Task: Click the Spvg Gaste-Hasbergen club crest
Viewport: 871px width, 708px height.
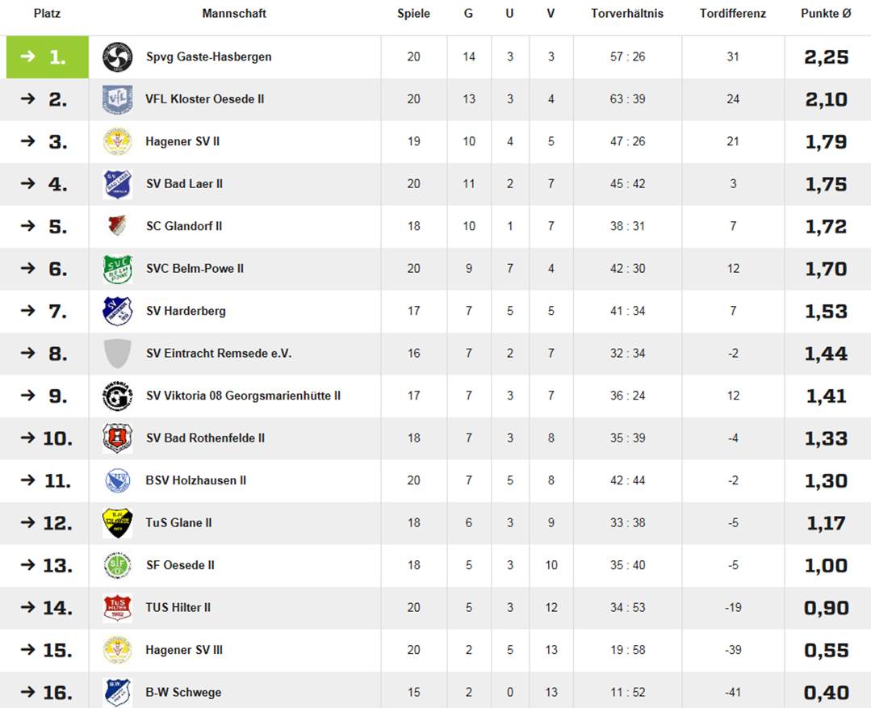Action: click(118, 57)
